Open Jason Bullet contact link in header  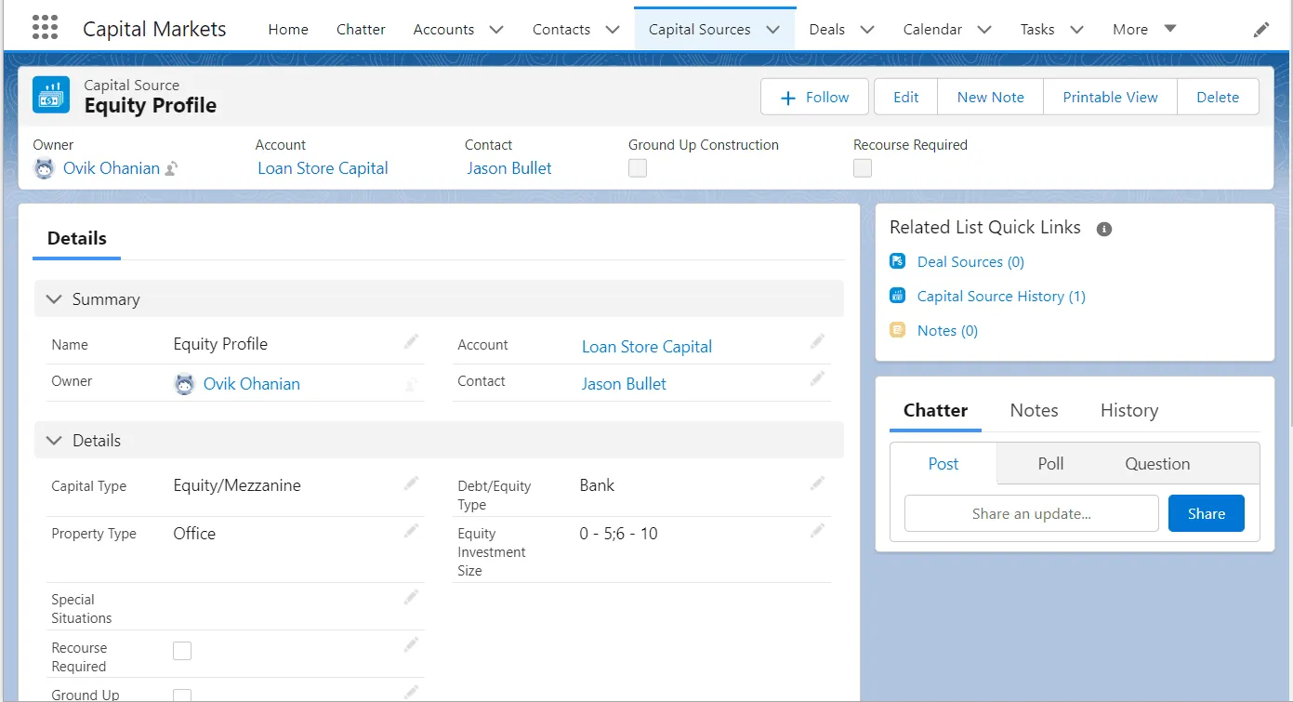tap(508, 168)
